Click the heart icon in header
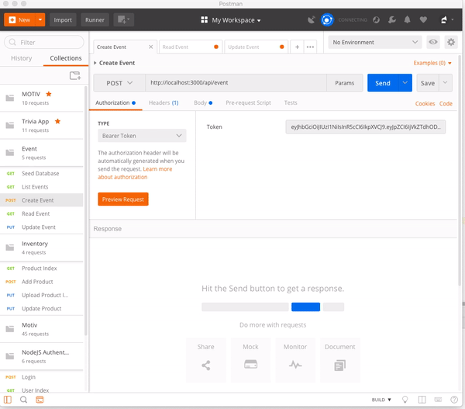The height and width of the screenshot is (409, 465). pos(423,20)
